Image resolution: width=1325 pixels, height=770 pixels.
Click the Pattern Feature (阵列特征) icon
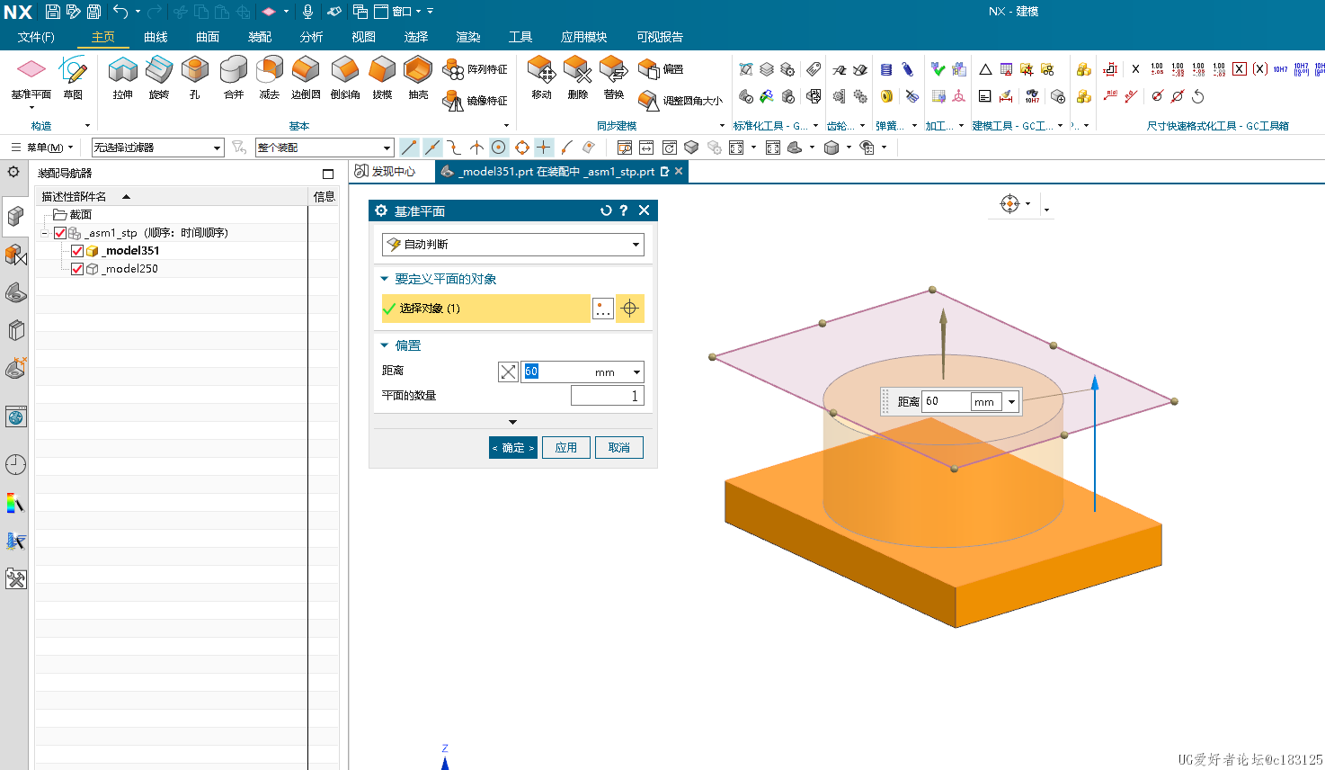click(x=453, y=69)
